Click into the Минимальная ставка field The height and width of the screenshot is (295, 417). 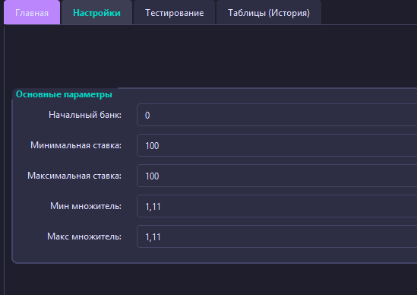click(276, 145)
